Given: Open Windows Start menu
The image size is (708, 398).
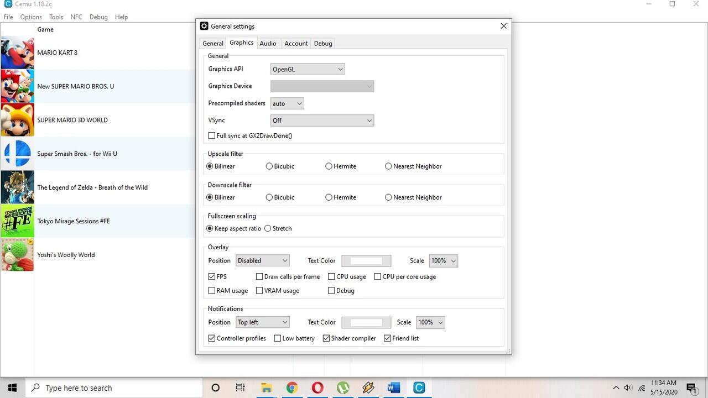Looking at the screenshot, I should 12,387.
